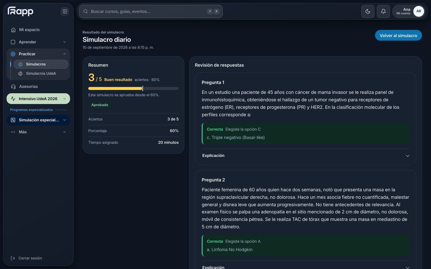This screenshot has height=269, width=431.
Task: Click the simulacro date text
Action: point(118,47)
